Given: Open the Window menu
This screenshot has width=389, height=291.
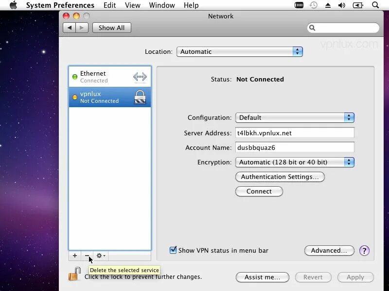Looking at the screenshot, I should pyautogui.click(x=162, y=5).
